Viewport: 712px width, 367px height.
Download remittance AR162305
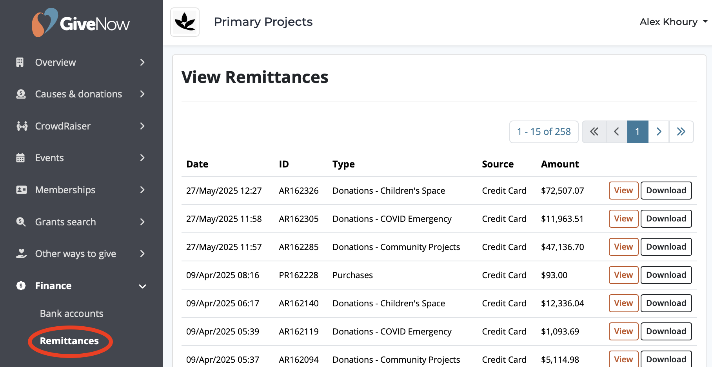click(666, 219)
